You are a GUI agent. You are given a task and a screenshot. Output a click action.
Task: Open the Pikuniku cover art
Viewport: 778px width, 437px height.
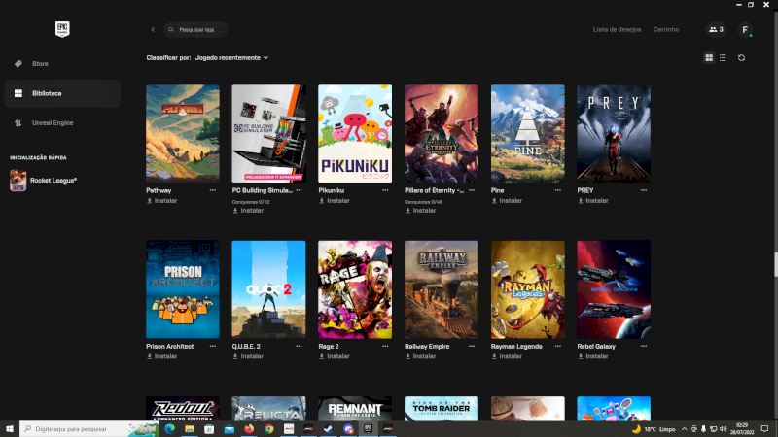[355, 133]
